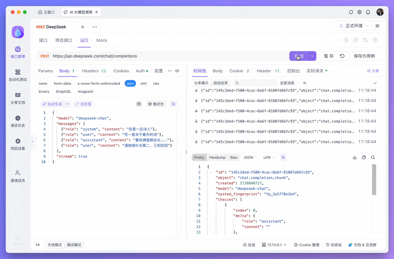Open the user avatar menu

380,12
